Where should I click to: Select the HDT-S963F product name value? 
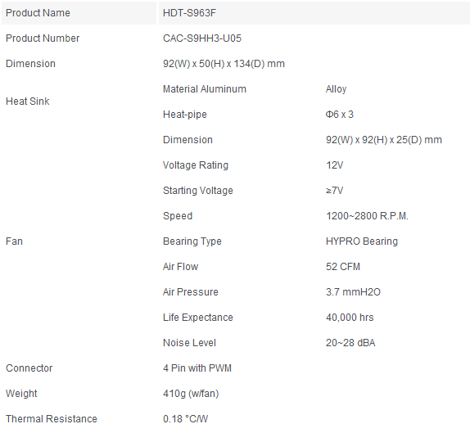189,13
